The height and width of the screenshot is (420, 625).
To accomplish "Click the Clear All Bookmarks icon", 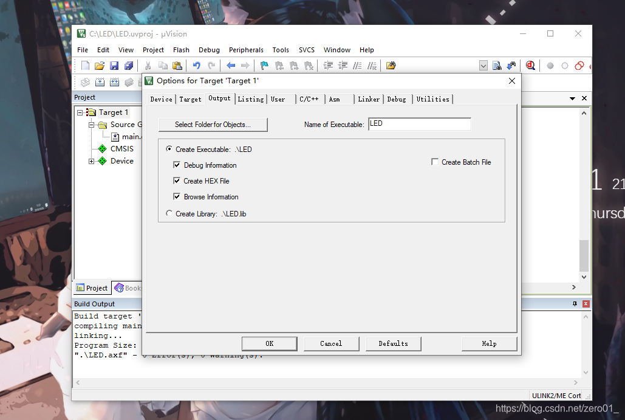I will [x=309, y=66].
